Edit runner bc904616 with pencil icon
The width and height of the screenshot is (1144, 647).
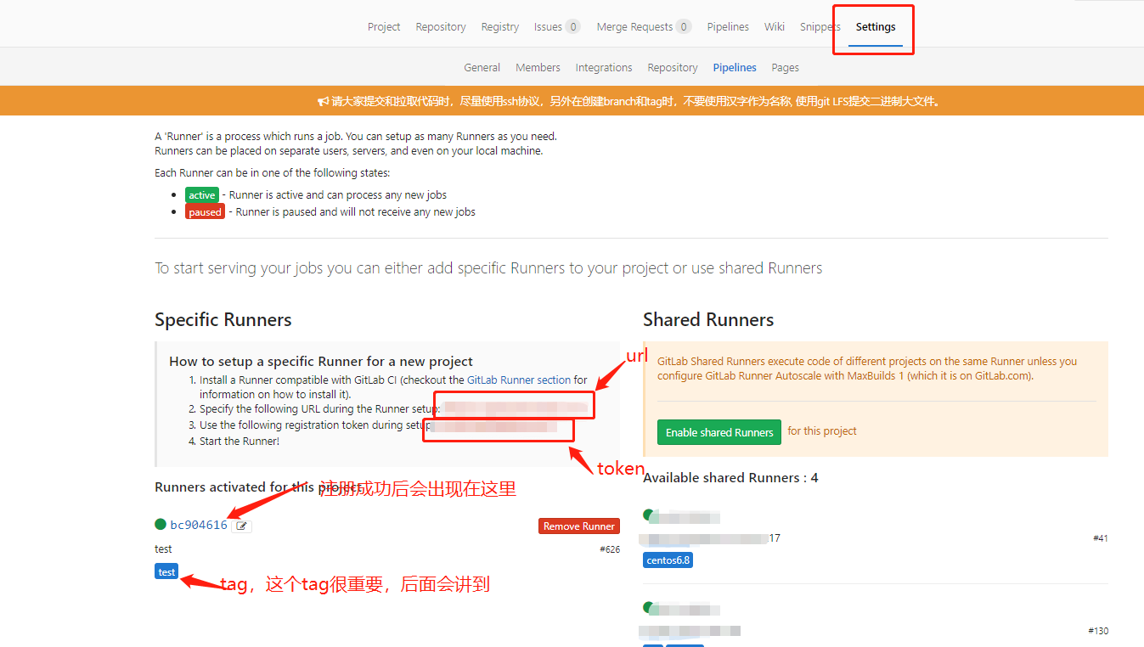242,526
